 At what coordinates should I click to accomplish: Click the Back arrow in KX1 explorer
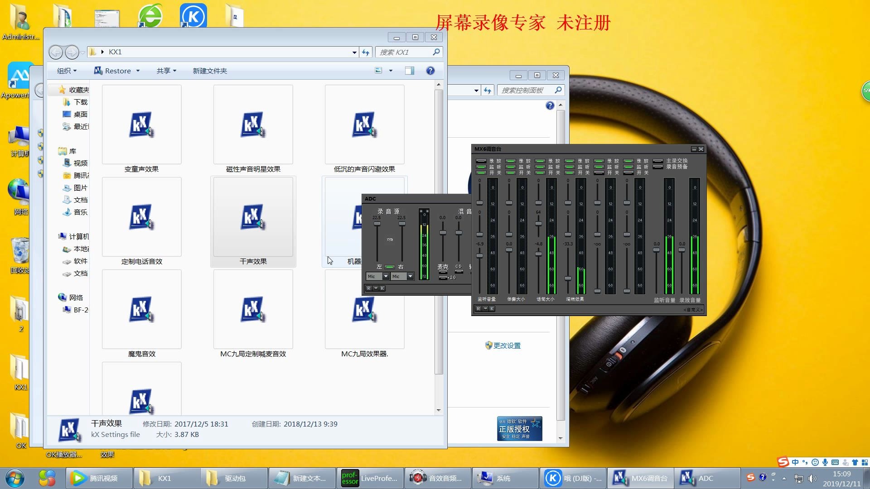point(56,53)
